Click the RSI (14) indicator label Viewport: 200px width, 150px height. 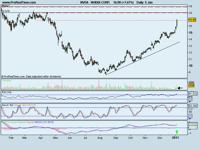coord(6,92)
